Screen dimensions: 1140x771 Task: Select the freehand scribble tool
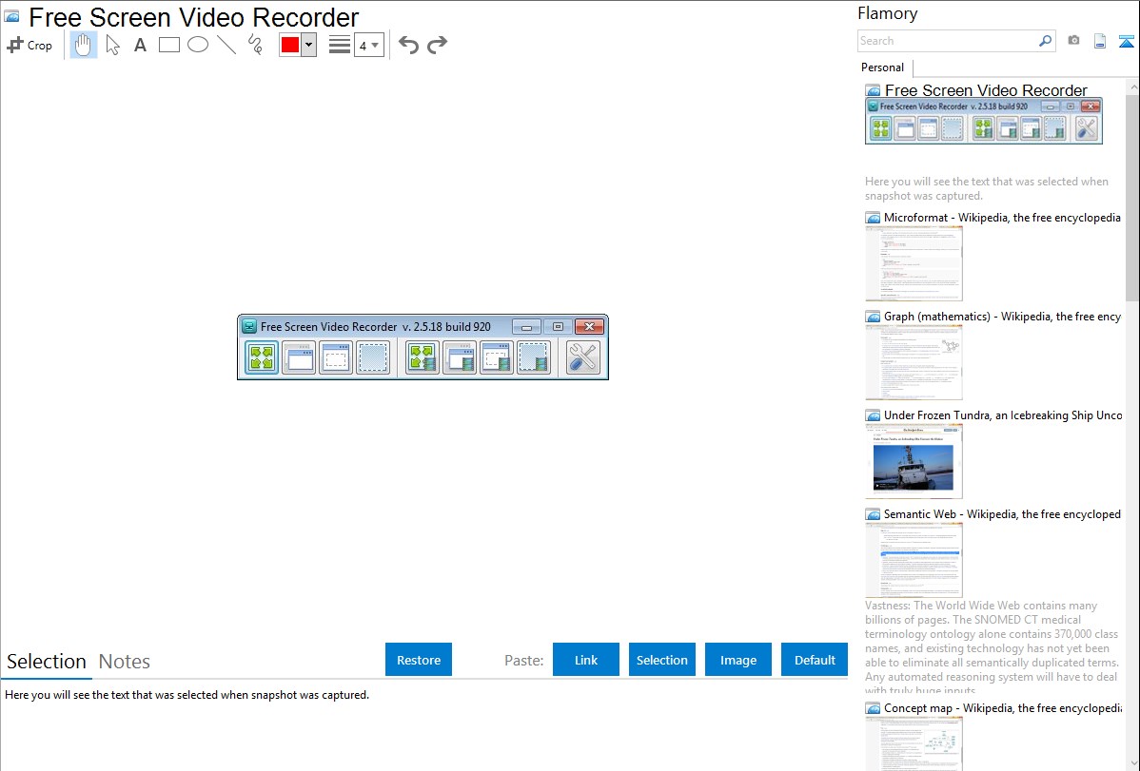coord(255,45)
